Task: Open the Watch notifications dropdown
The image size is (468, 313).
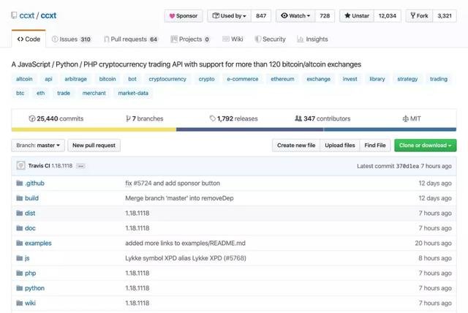Action: [x=295, y=15]
